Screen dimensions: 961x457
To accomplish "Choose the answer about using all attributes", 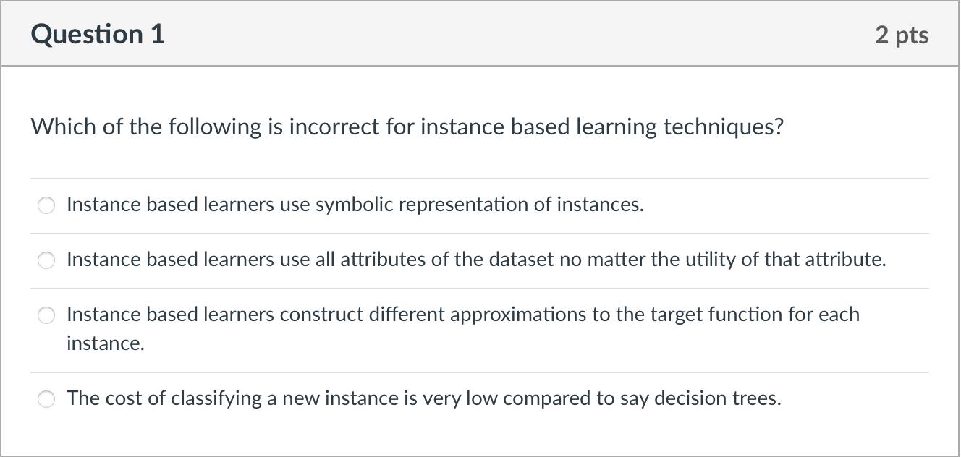I will pyautogui.click(x=46, y=260).
